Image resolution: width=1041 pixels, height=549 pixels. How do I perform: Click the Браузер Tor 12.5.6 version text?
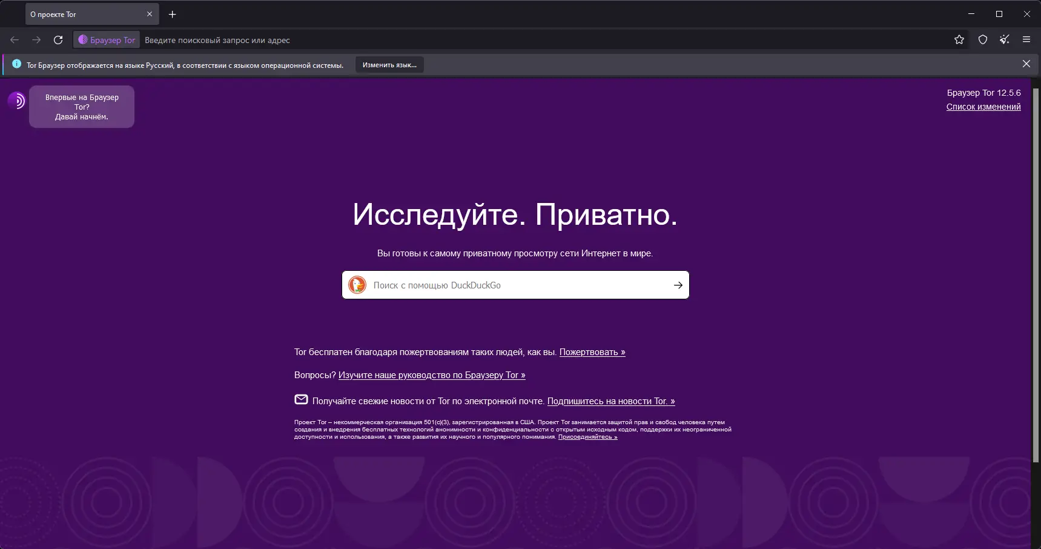coord(984,93)
